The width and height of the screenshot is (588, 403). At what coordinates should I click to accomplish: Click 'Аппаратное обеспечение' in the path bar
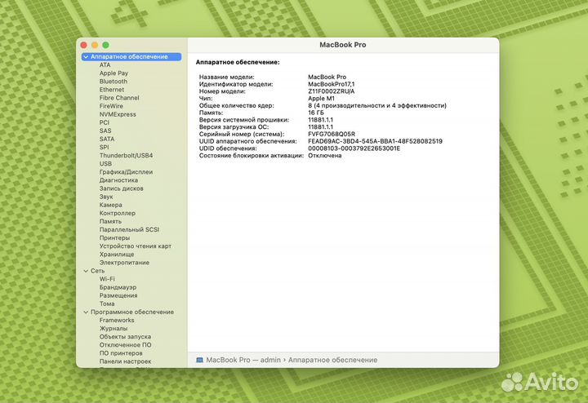pyautogui.click(x=332, y=360)
